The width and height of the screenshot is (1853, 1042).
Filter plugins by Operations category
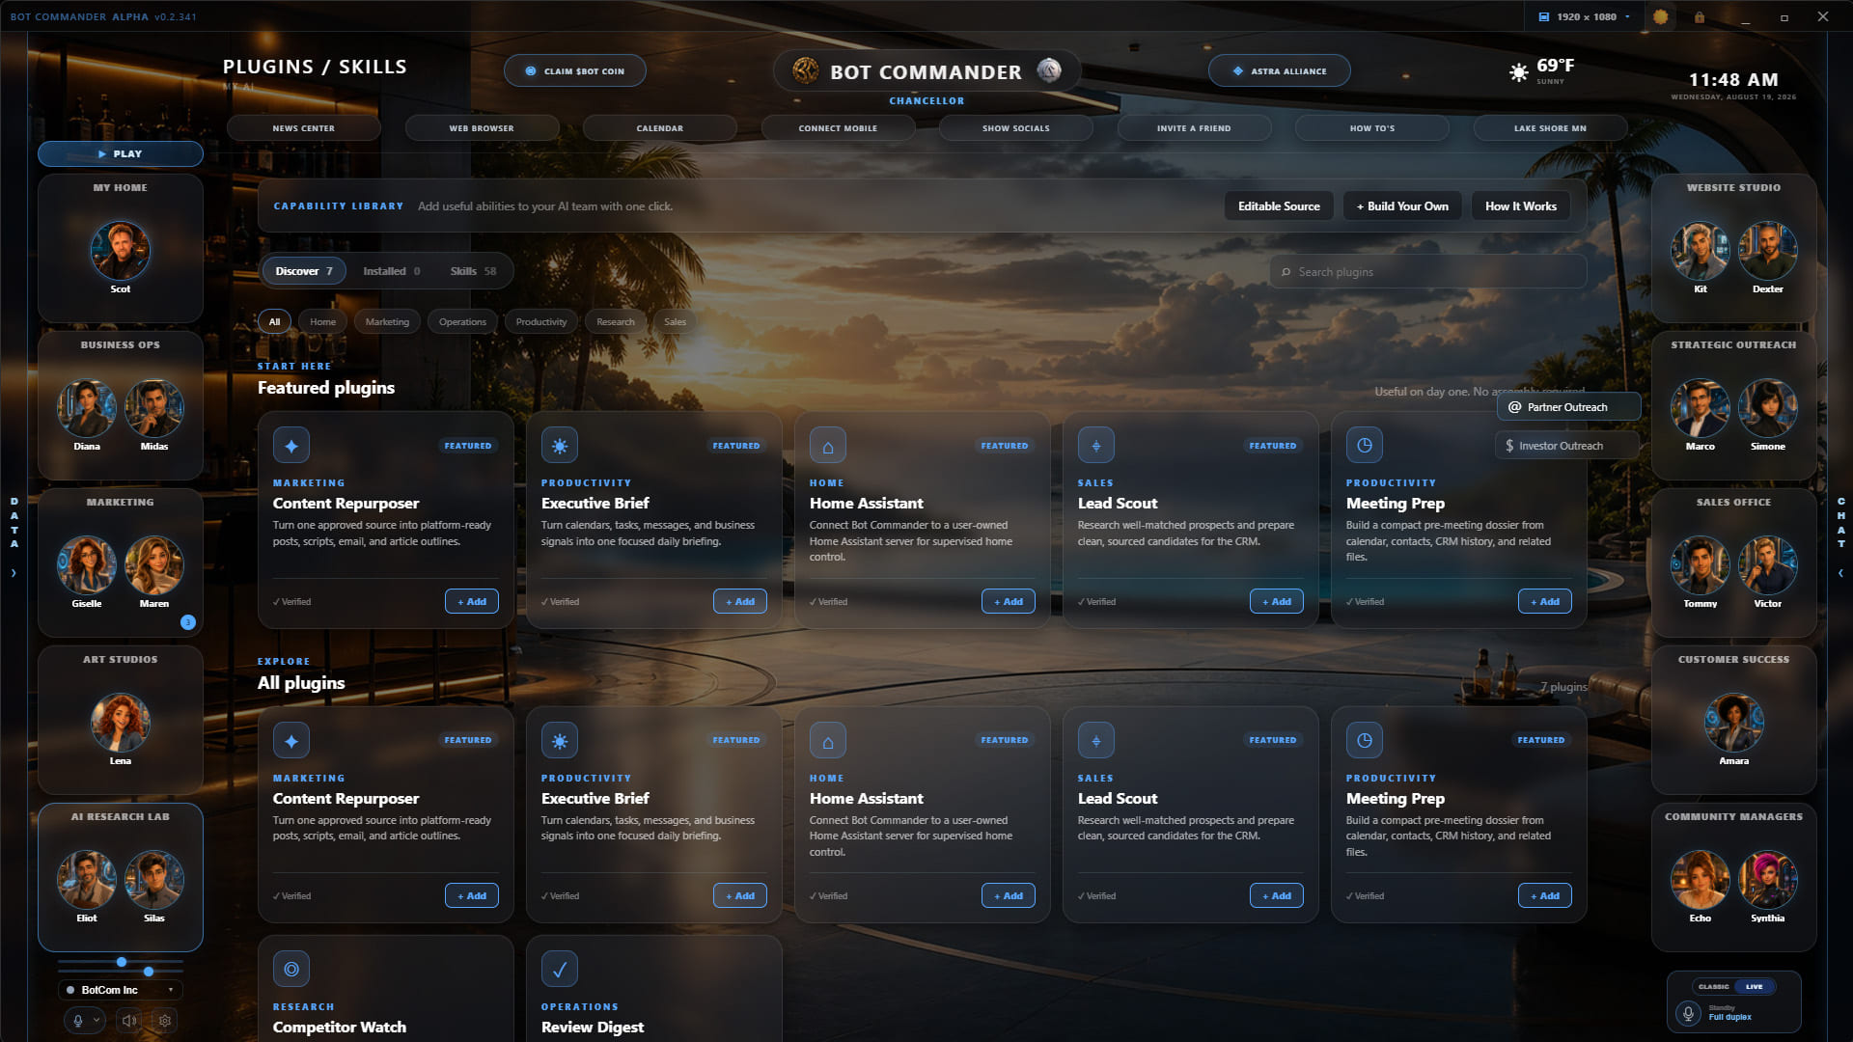462,322
